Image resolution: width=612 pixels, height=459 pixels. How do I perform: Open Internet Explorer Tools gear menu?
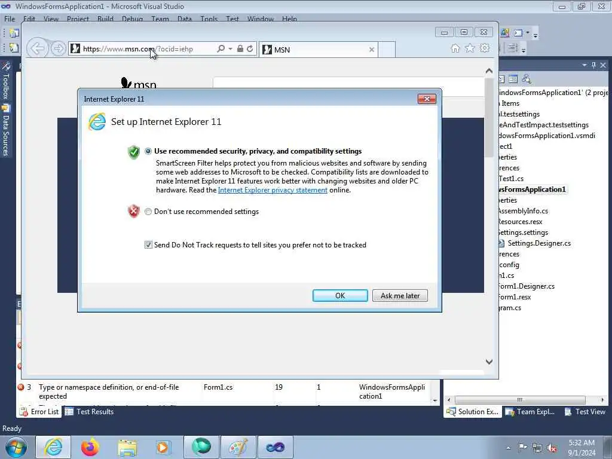point(485,48)
